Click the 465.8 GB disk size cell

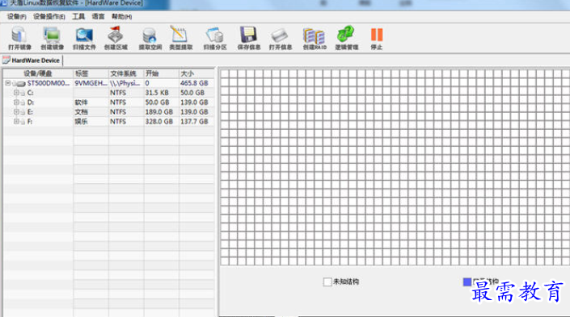[195, 83]
